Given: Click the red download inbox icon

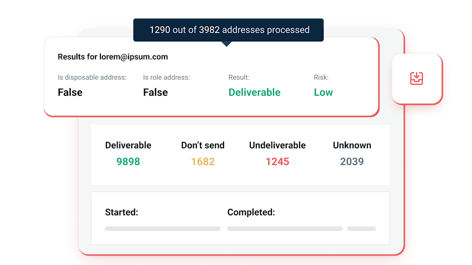Looking at the screenshot, I should [x=417, y=79].
